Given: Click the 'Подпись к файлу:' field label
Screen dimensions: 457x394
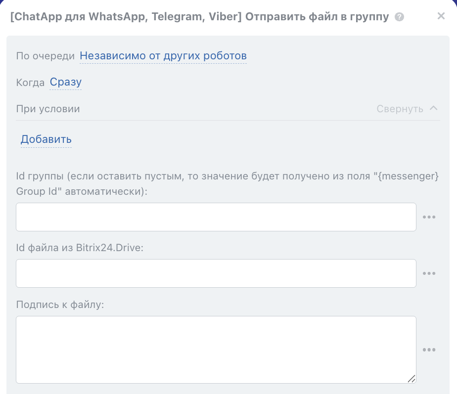Looking at the screenshot, I should coord(60,305).
